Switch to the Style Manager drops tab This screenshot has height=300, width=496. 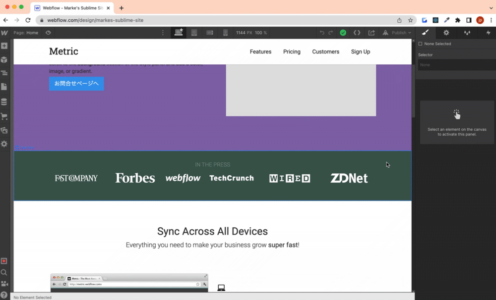(467, 33)
